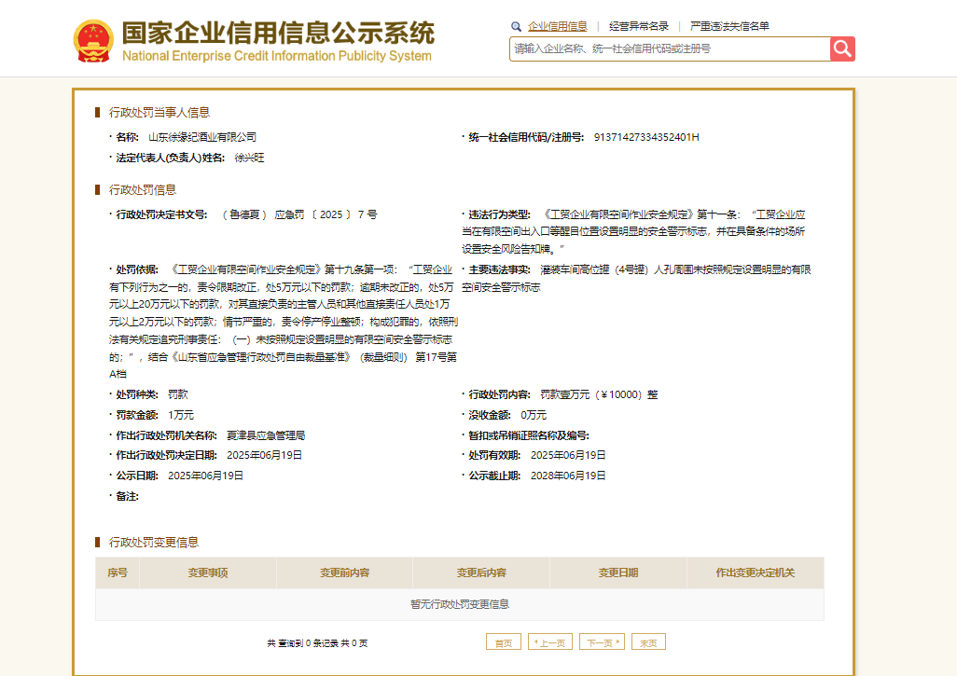The width and height of the screenshot is (957, 676).
Task: Click the 变更后内容 column header
Action: [x=481, y=573]
